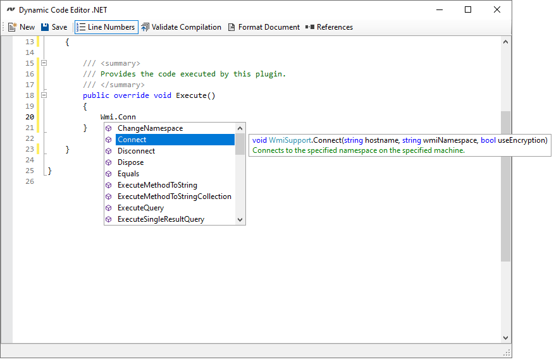
Task: Place cursor after Wmi.Conn on line 20
Action: tap(137, 117)
